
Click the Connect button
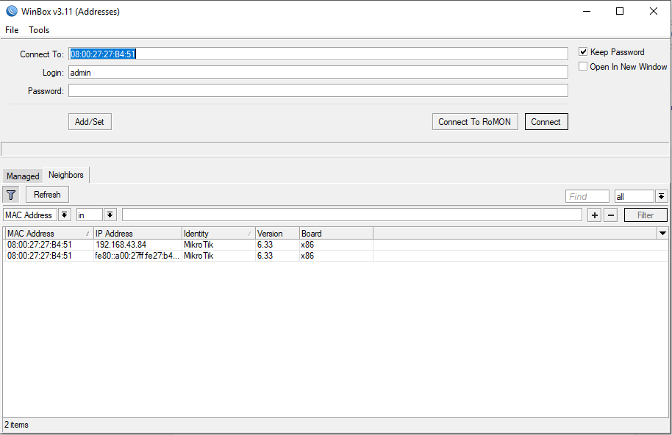[546, 121]
